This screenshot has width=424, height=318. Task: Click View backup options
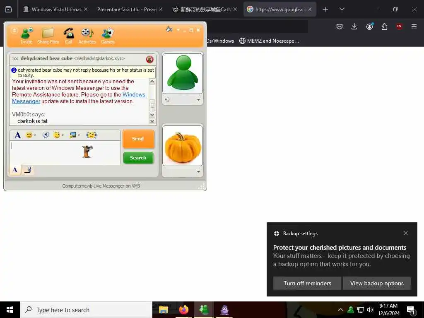377,283
